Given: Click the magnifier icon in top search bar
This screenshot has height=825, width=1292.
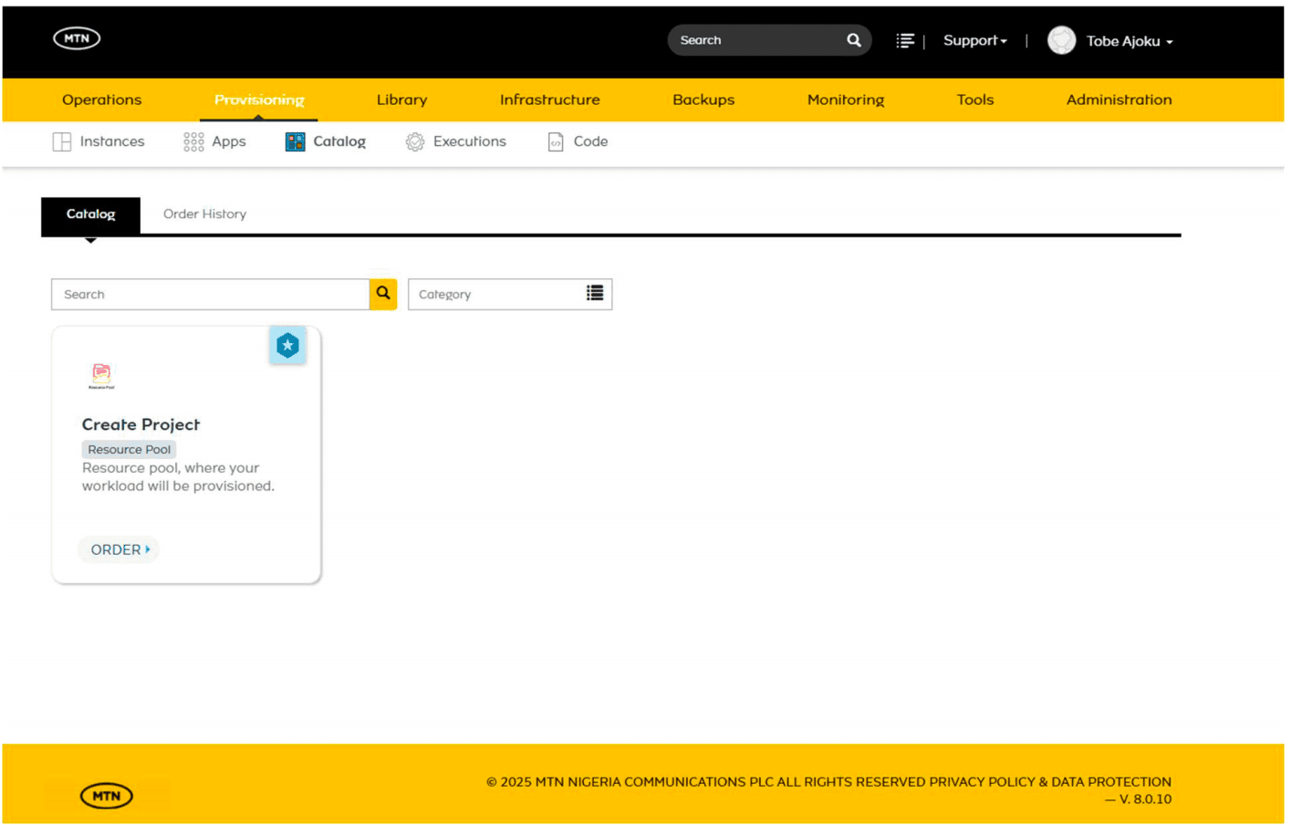Looking at the screenshot, I should pos(853,40).
